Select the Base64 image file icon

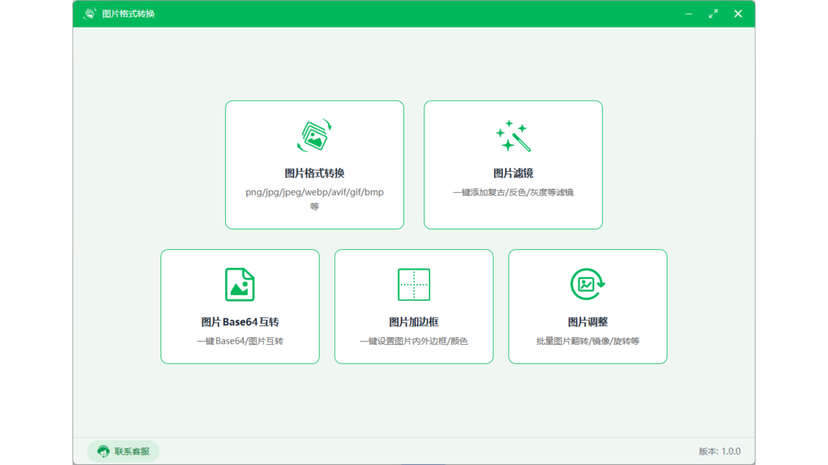click(239, 284)
